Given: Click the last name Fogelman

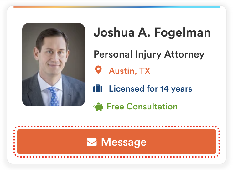Looking at the screenshot, I should 183,32.
